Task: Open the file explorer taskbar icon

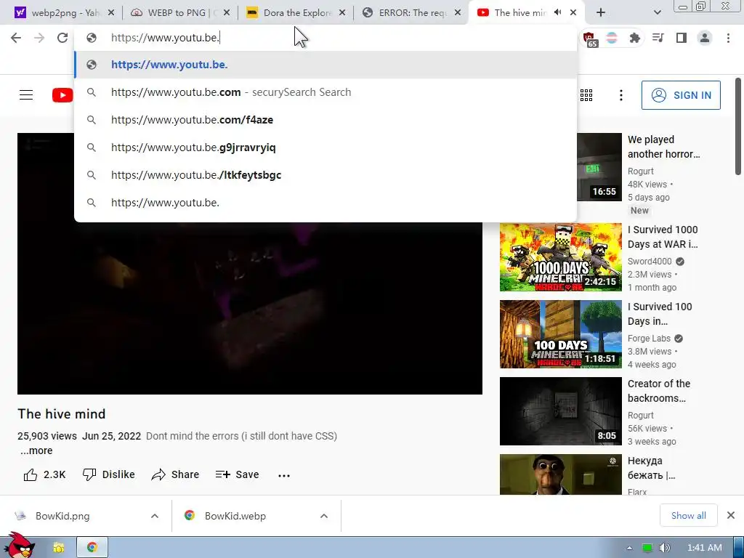Action: point(59,548)
